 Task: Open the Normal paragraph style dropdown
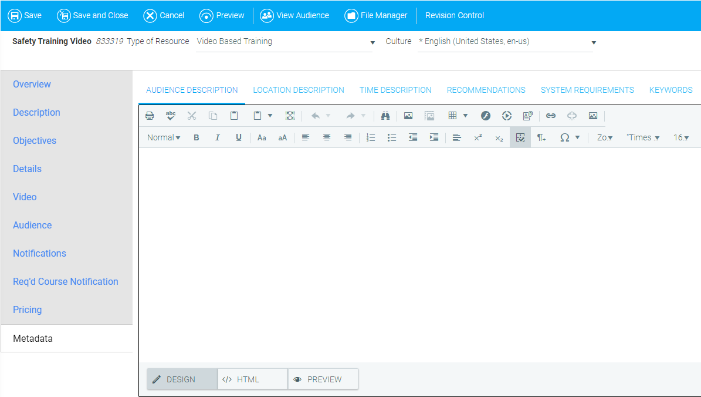[x=164, y=137]
